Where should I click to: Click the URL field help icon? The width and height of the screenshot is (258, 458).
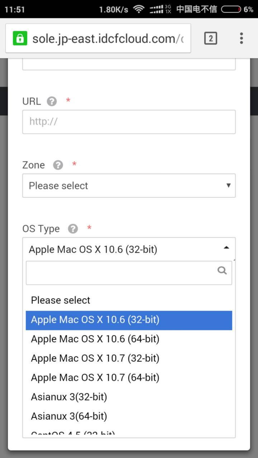tap(52, 101)
